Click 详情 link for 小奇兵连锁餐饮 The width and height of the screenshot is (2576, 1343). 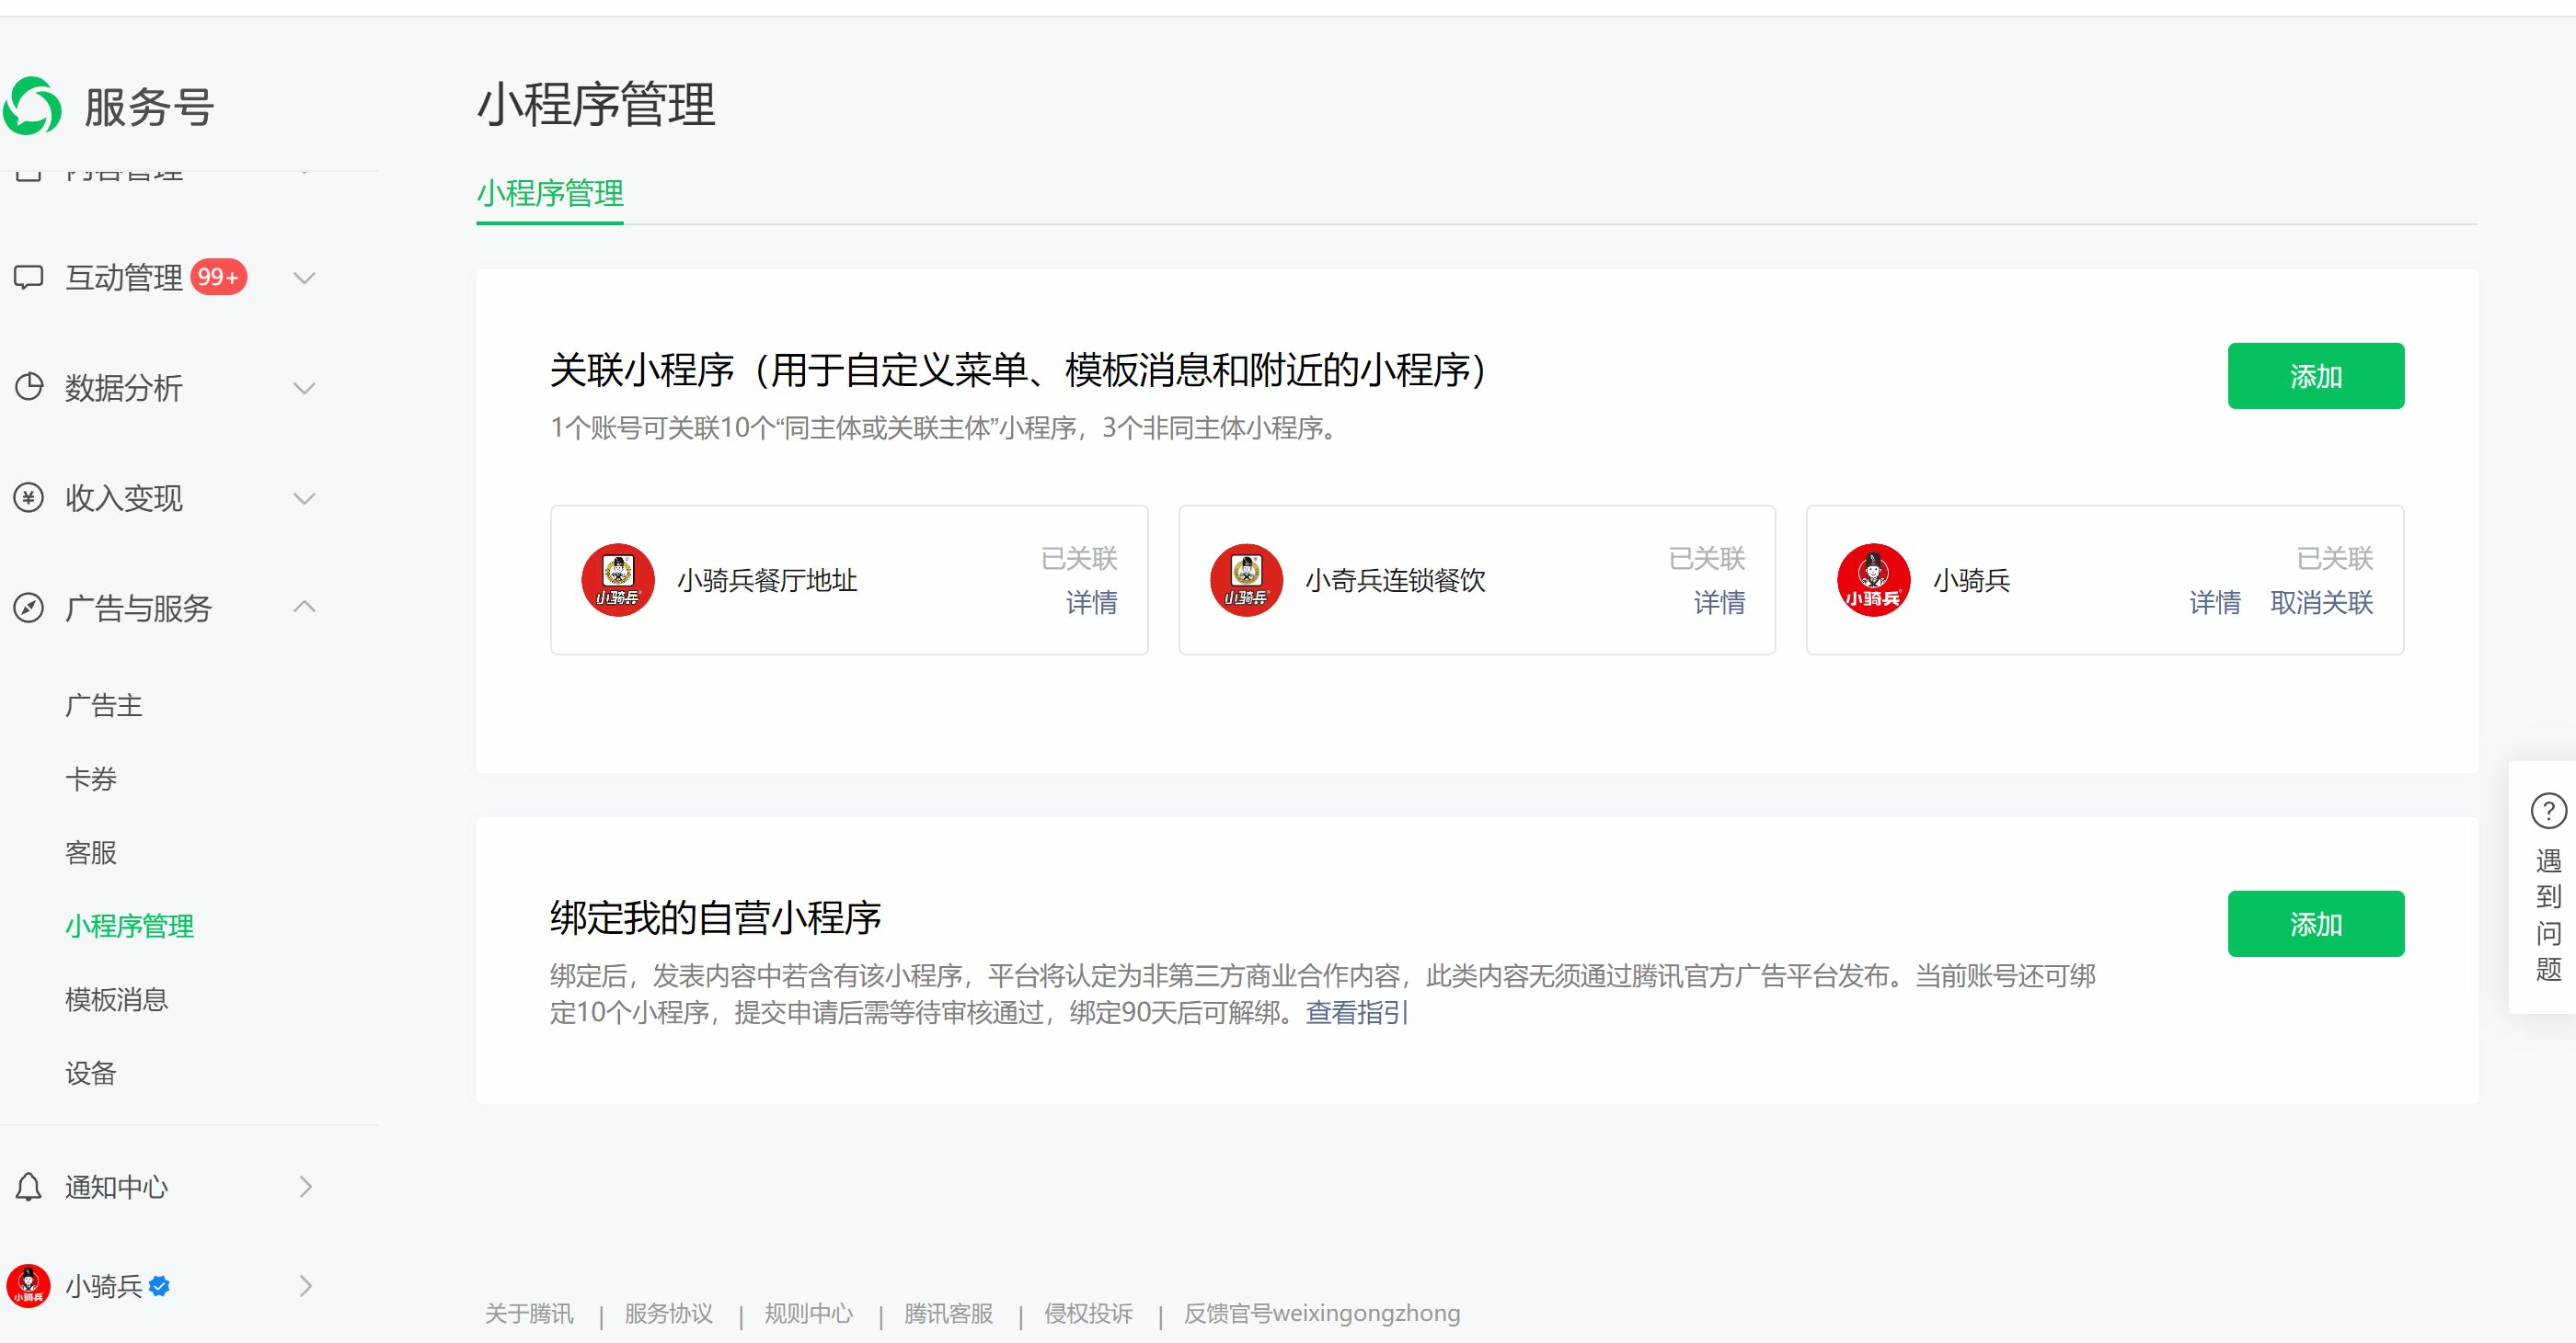coord(1719,602)
